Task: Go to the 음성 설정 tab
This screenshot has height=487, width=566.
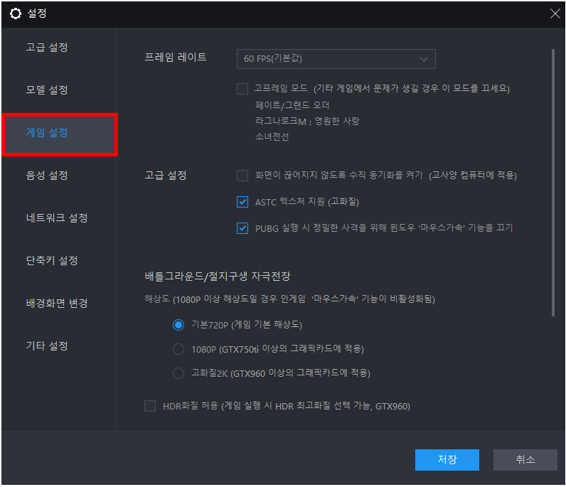Action: (47, 176)
